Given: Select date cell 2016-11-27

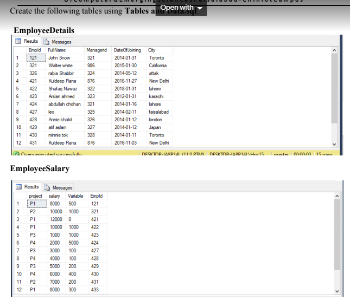Looking at the screenshot, I should point(129,81).
